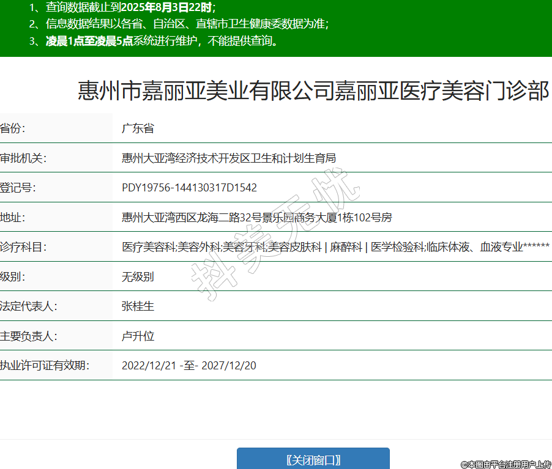This screenshot has width=552, height=469.
Task: Click the 无级别 level value
Action: (138, 276)
